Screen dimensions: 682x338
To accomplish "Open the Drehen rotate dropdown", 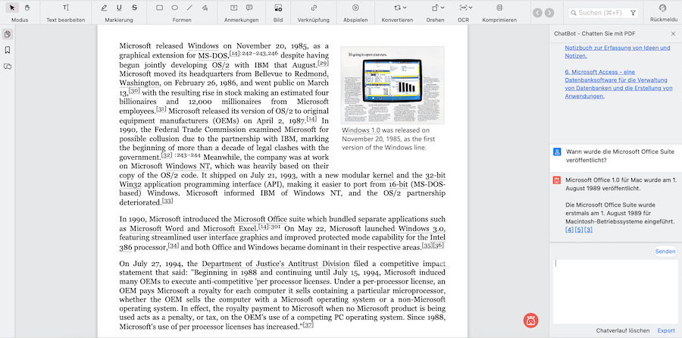I will [x=440, y=8].
